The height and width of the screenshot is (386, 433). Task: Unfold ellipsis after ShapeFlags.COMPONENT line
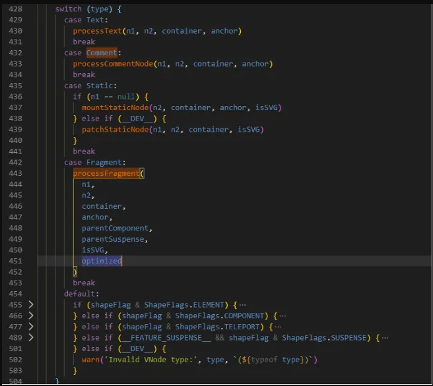[x=283, y=316]
